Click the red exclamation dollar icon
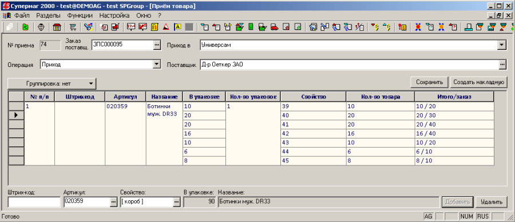The width and height of the screenshot is (515, 222). pos(402,27)
